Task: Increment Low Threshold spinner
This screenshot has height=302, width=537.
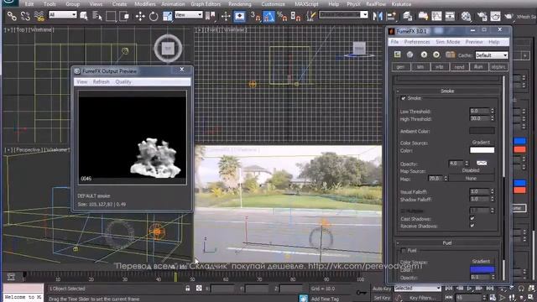Action: coord(493,109)
